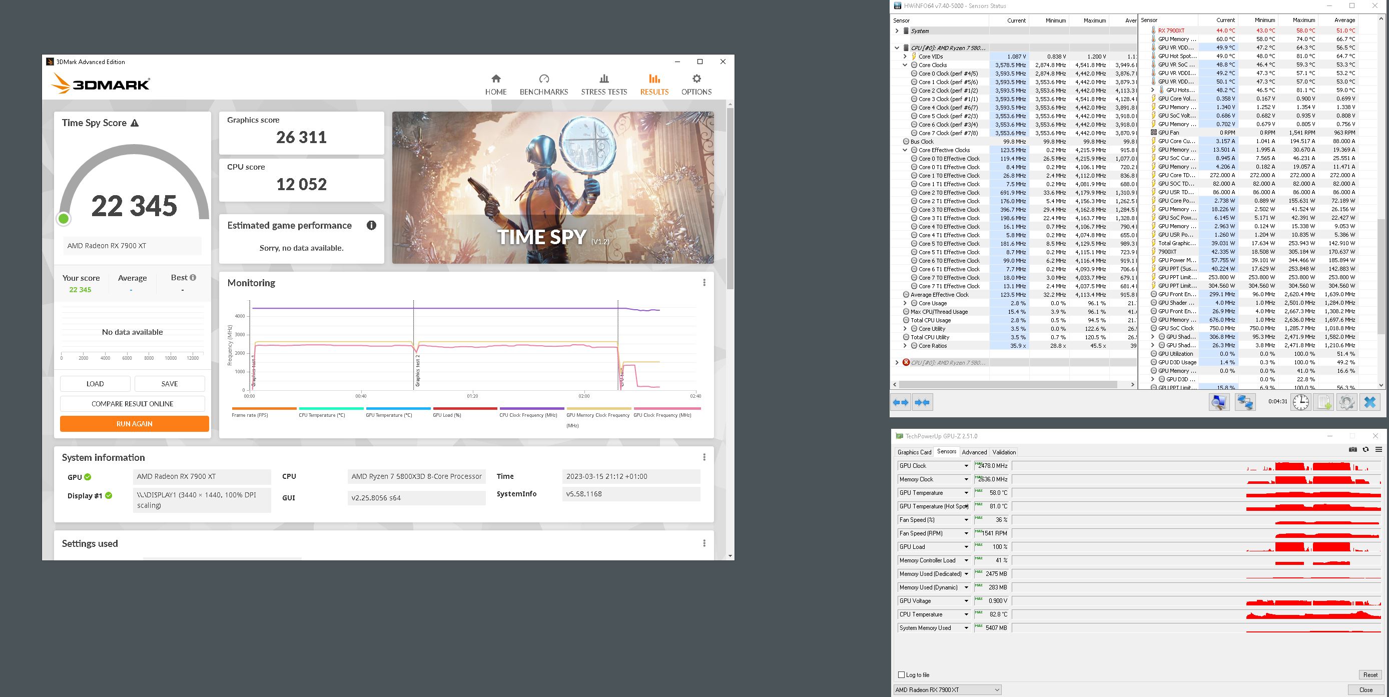Screen dimensions: 1389x697
Task: Expand Core Ratios in HWiNFO
Action: [x=905, y=346]
